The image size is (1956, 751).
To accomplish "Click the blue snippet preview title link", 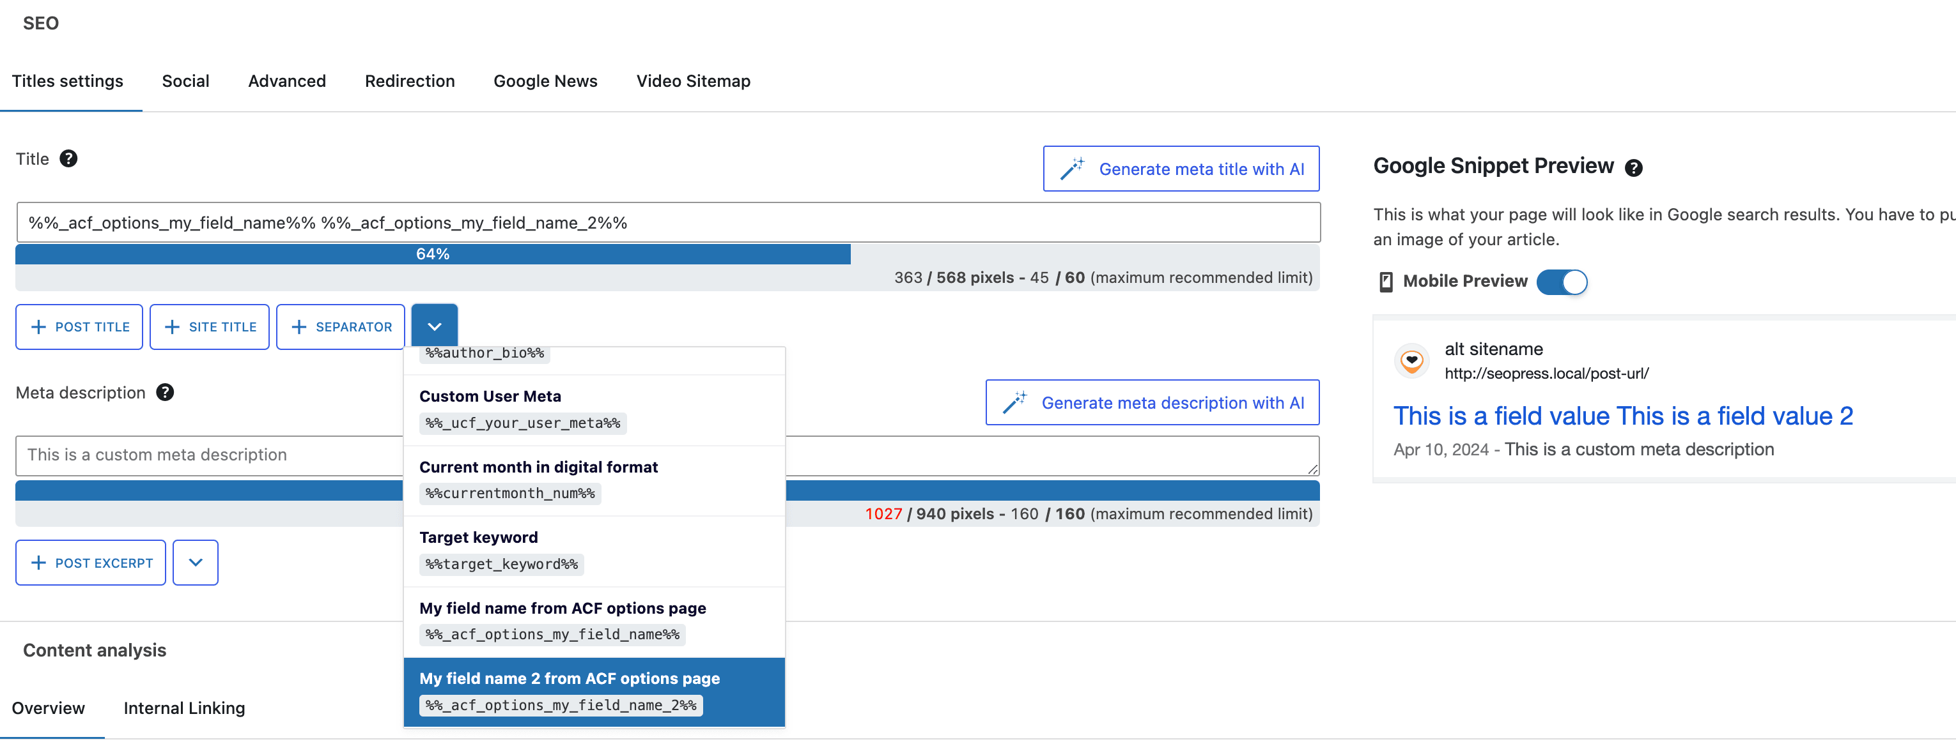I will click(x=1623, y=416).
